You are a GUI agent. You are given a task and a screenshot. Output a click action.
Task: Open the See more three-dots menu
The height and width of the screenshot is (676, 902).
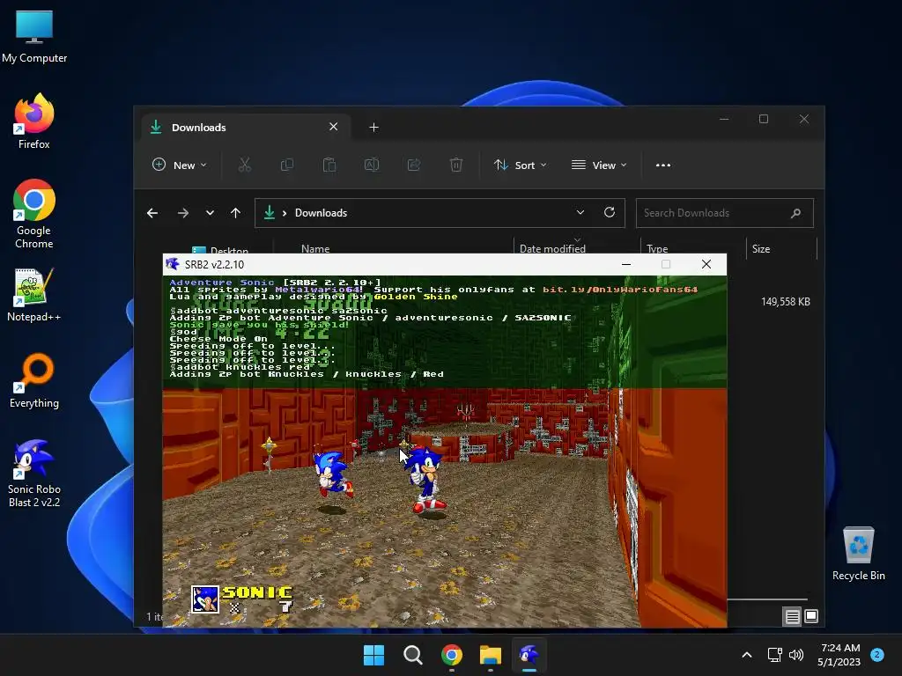tap(663, 165)
